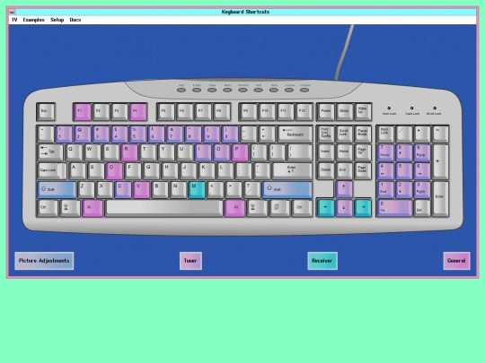This screenshot has width=485, height=363.
Task: Click the Delete key
Action: point(326,171)
